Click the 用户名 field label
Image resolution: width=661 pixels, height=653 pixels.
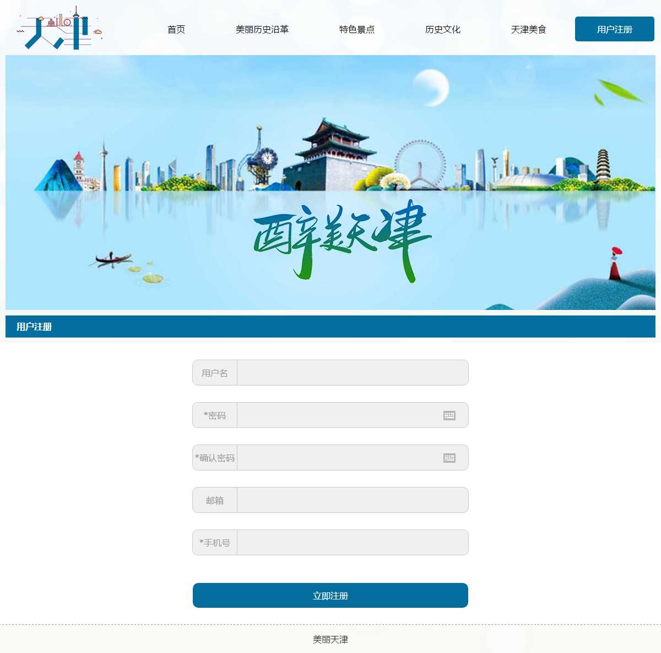coord(215,373)
